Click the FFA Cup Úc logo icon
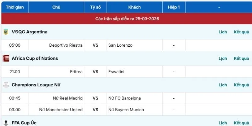The image size is (252, 126). click(x=6, y=123)
